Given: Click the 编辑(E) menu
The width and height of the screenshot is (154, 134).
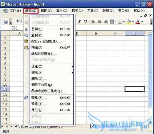Looking at the screenshot, I should [31, 11].
